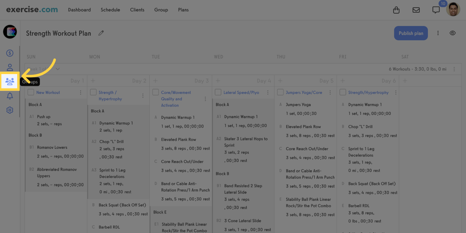Viewport: 466px width, 233px height.
Task: Go to the Plans menu item
Action: click(x=183, y=10)
